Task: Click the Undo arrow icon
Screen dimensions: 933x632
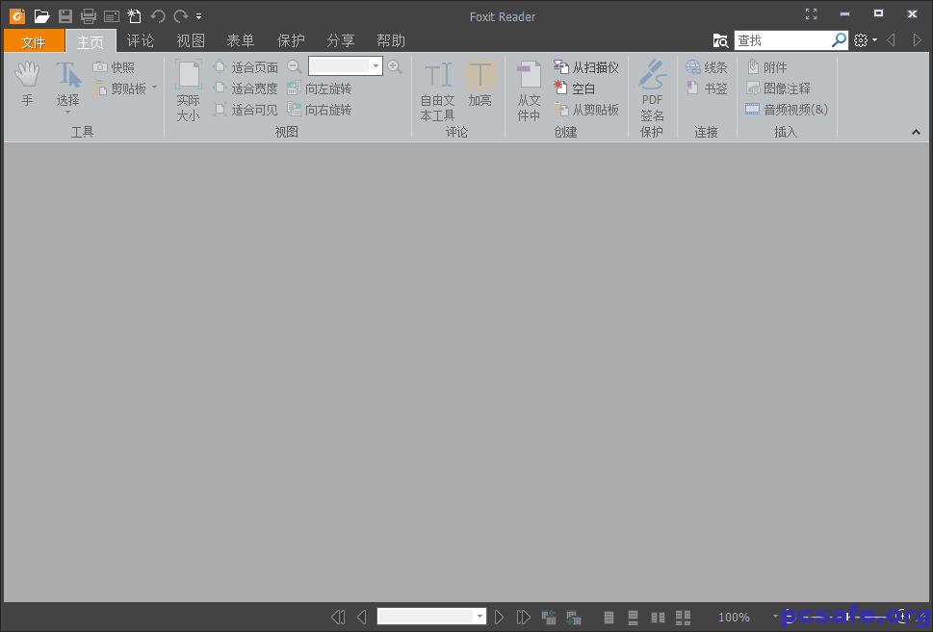Action: (158, 16)
